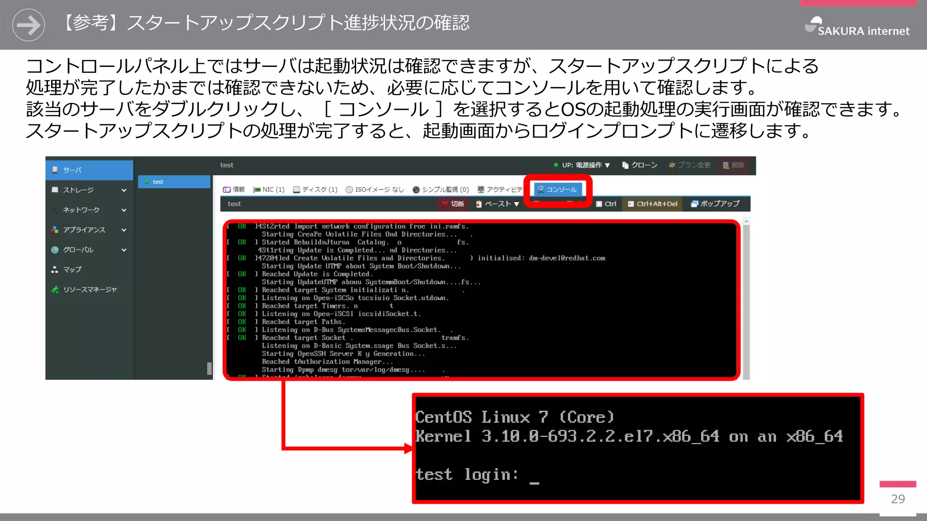Open the リソースマネージャ sidebar entry
Screen dimensions: 927x521
tap(89, 289)
